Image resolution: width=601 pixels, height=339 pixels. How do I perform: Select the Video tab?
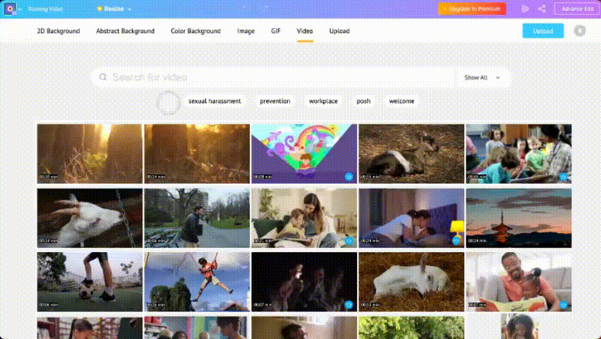(x=305, y=30)
